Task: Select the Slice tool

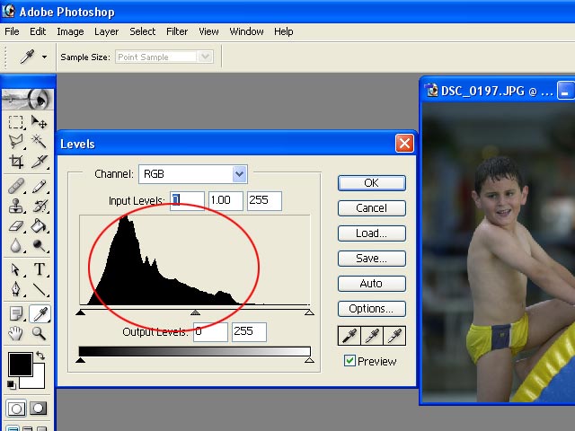Action: [x=39, y=162]
